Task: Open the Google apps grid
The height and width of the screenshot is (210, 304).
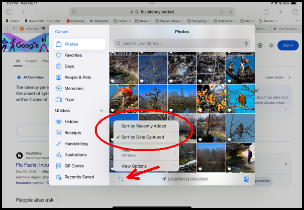Action: click(271, 45)
